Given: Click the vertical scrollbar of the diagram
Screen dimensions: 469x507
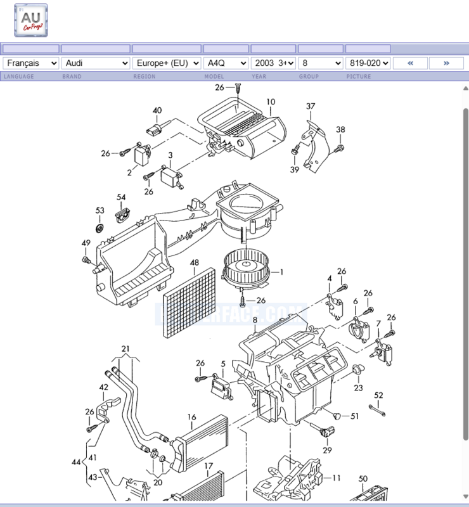Looking at the screenshot, I should tap(466, 273).
